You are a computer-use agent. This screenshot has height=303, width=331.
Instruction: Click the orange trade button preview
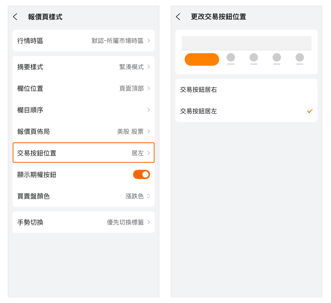click(202, 59)
